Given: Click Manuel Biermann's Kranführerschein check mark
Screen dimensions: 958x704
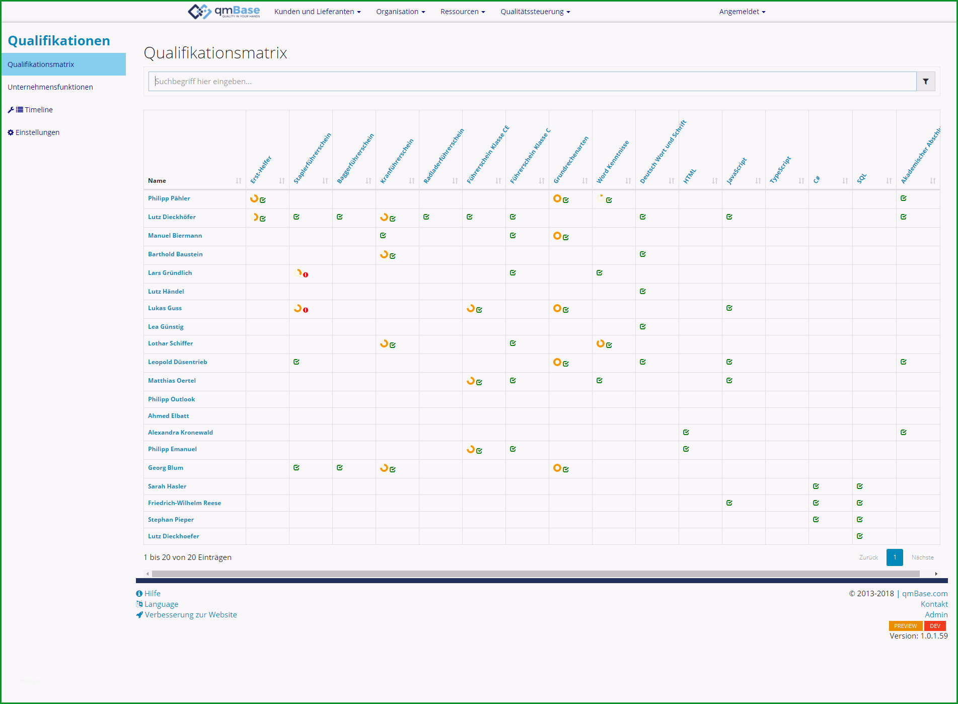Looking at the screenshot, I should pos(383,236).
